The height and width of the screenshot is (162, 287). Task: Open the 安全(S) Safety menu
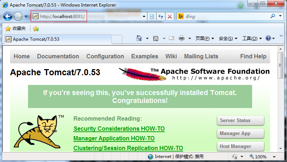pyautogui.click(x=228, y=38)
